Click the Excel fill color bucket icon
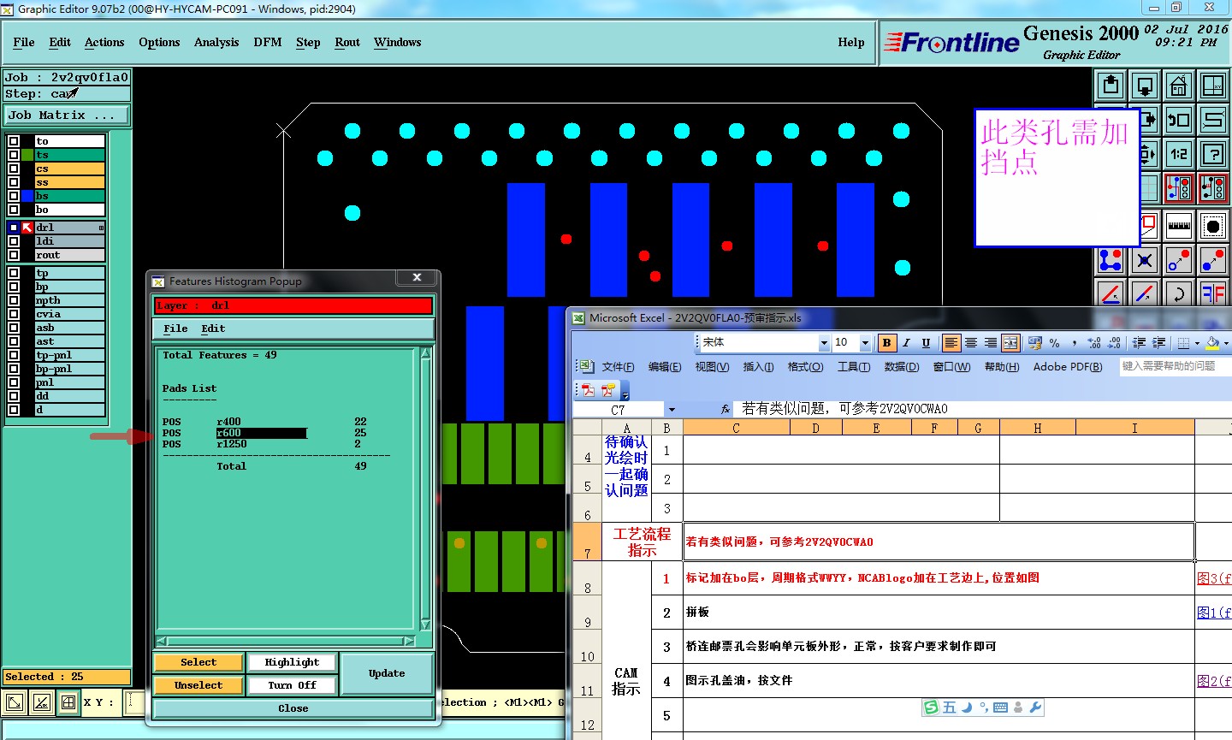Image resolution: width=1232 pixels, height=740 pixels. [1212, 343]
